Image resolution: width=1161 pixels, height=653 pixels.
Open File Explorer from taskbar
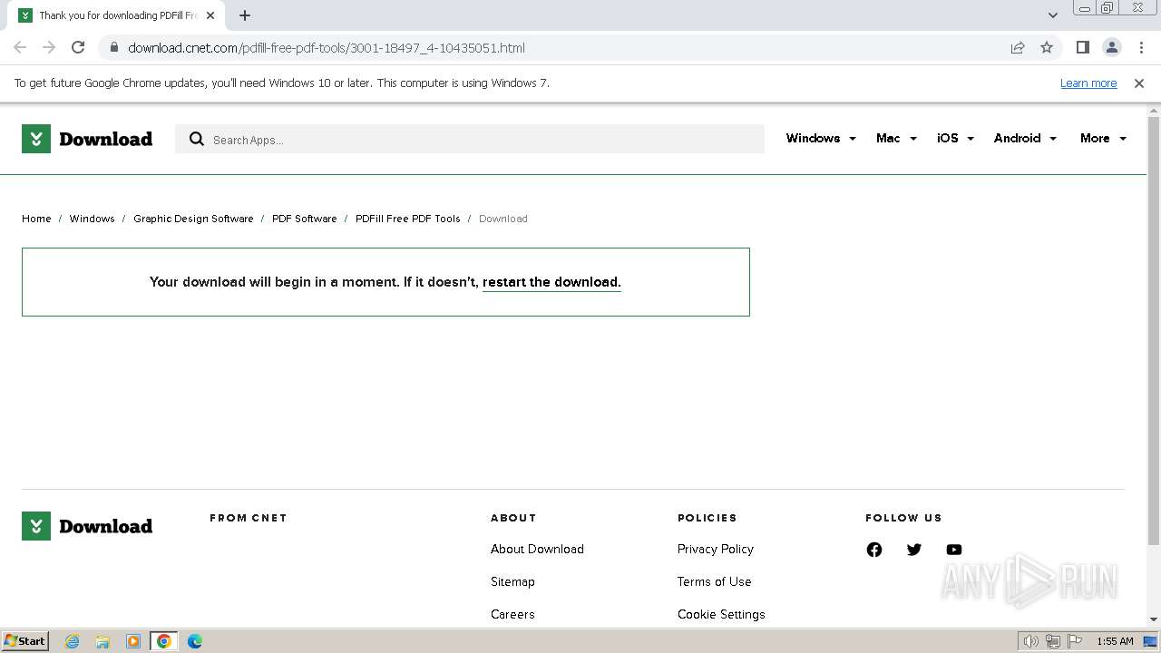(102, 641)
